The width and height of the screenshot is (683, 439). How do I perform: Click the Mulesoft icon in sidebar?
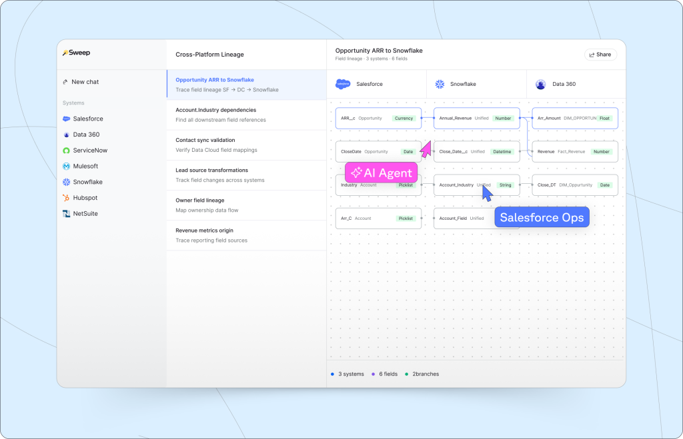coord(66,166)
